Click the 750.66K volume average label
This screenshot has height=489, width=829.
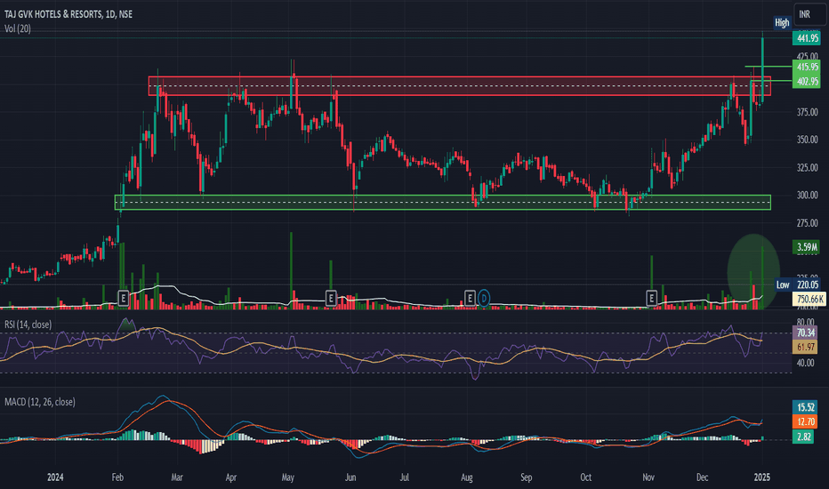[809, 300]
